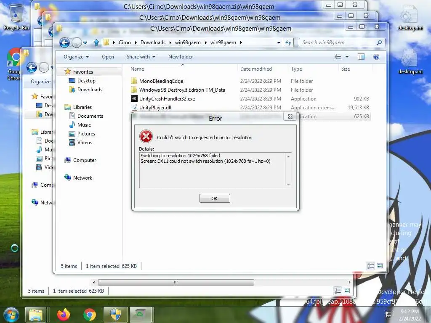Click Open in the toolbar
431x323 pixels.
(x=108, y=57)
